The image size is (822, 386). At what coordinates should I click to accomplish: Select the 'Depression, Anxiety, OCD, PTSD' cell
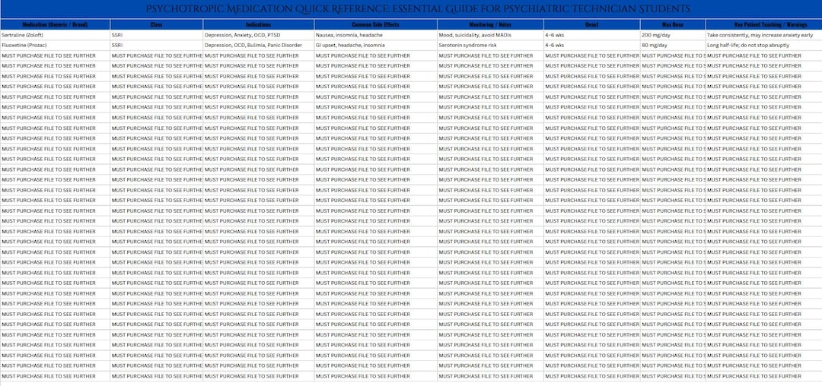click(259, 35)
